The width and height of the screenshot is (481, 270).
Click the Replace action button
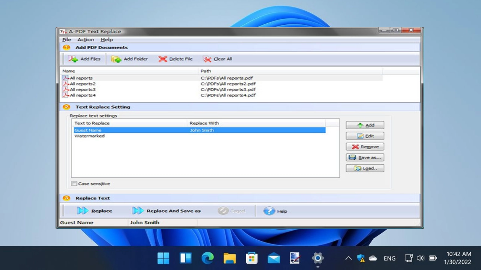(95, 211)
